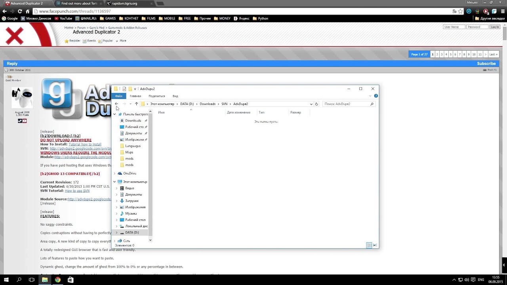Click the network icon in system tray
The image size is (507, 285).
coord(461,279)
